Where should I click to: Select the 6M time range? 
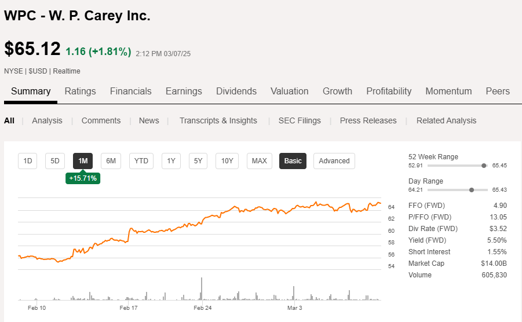pyautogui.click(x=111, y=161)
